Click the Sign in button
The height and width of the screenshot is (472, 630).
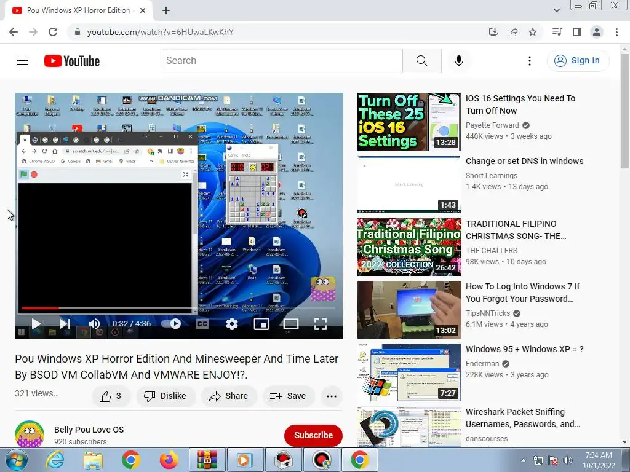point(578,61)
